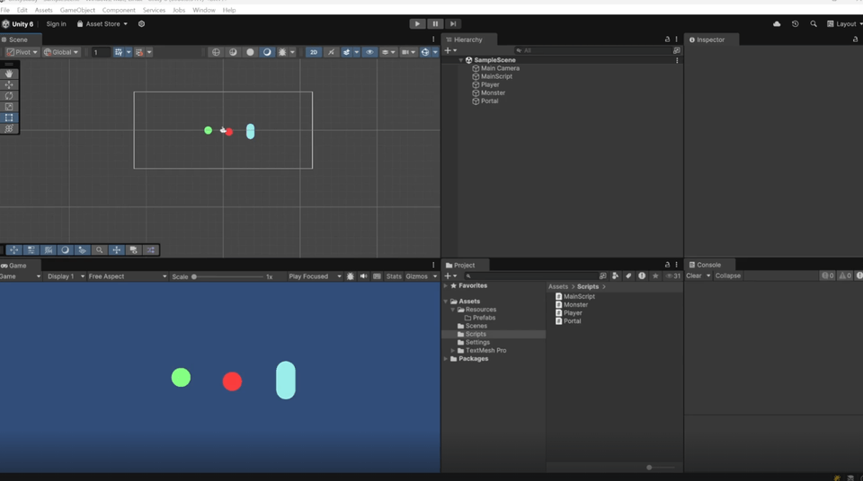
Task: Click the solid shaded draw mode icon
Action: point(250,52)
